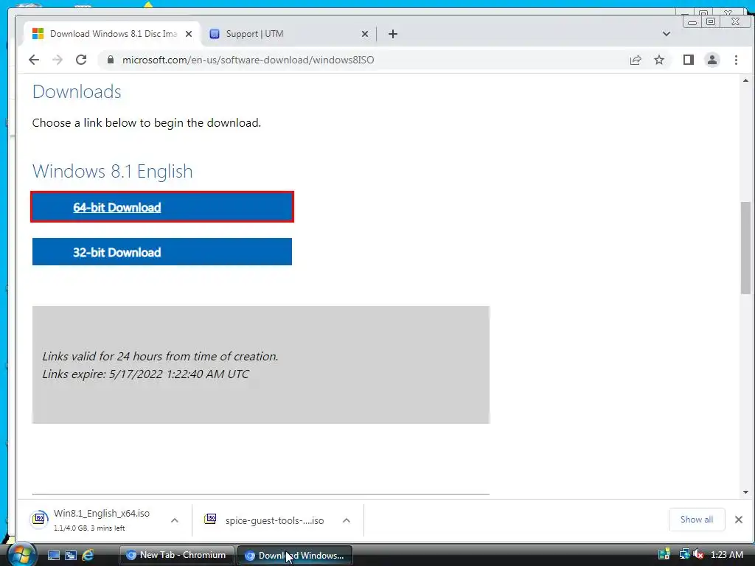This screenshot has height=566, width=755.
Task: Click the Win8.1 ISO download progress icon
Action: click(39, 519)
